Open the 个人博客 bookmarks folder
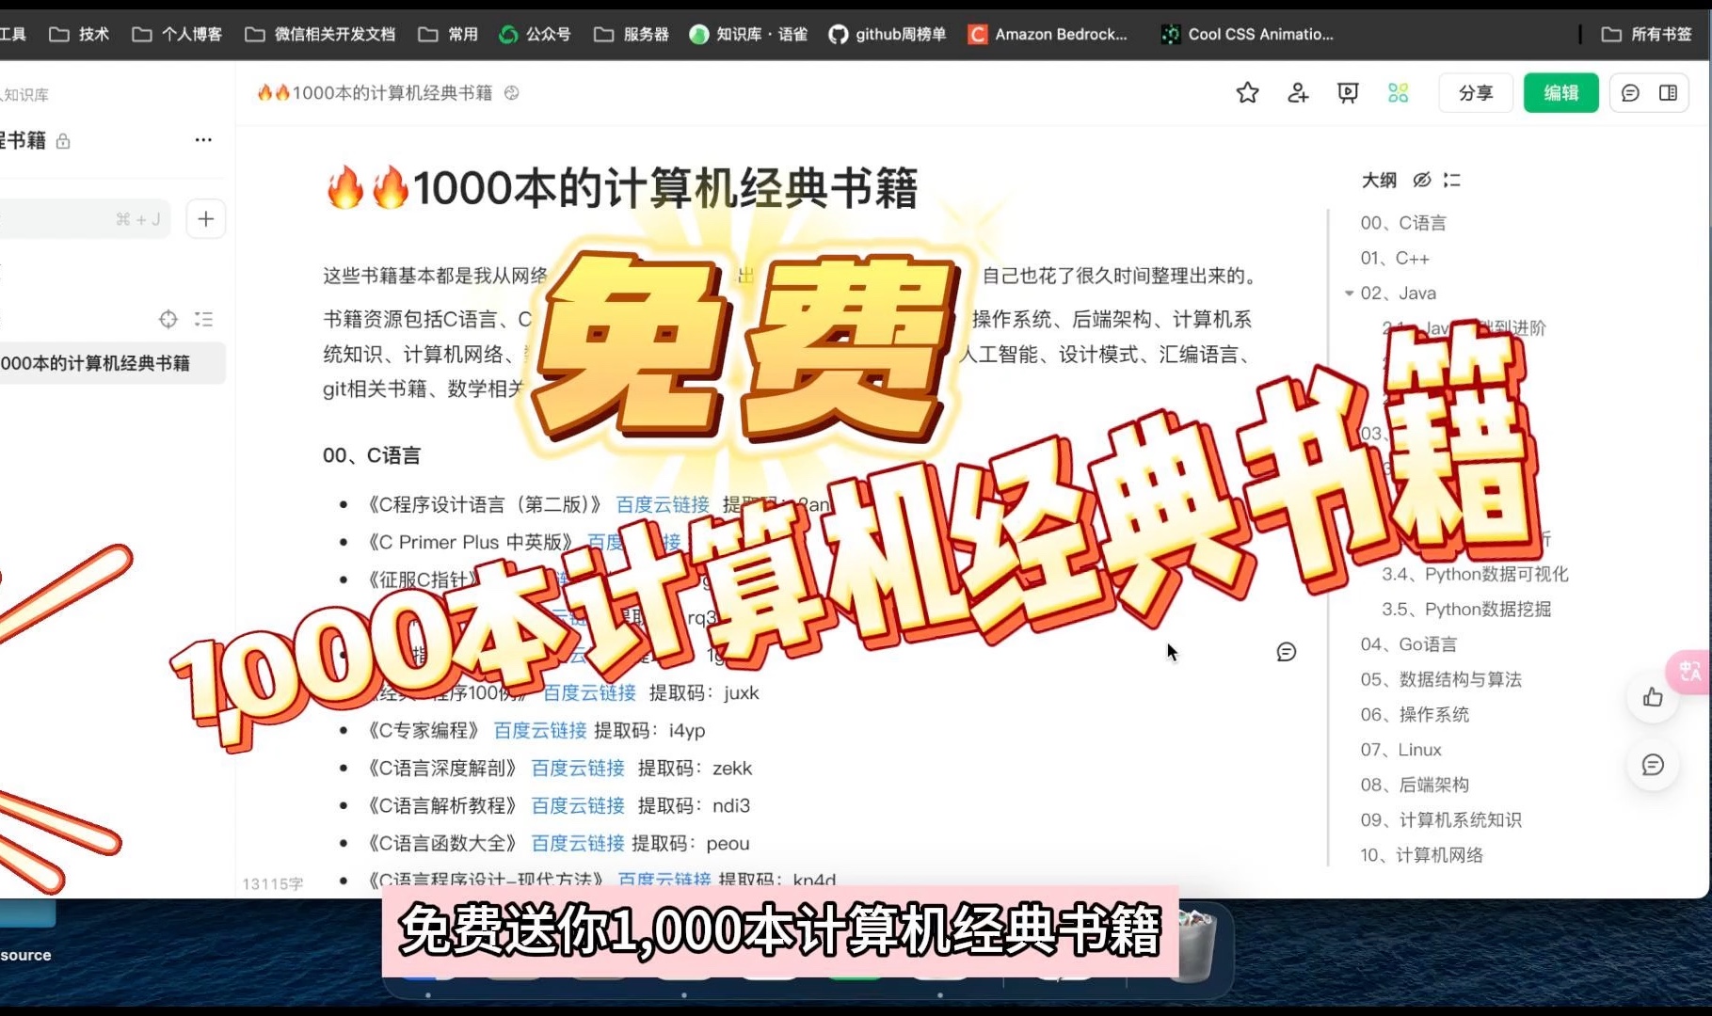The width and height of the screenshot is (1712, 1016). [177, 34]
